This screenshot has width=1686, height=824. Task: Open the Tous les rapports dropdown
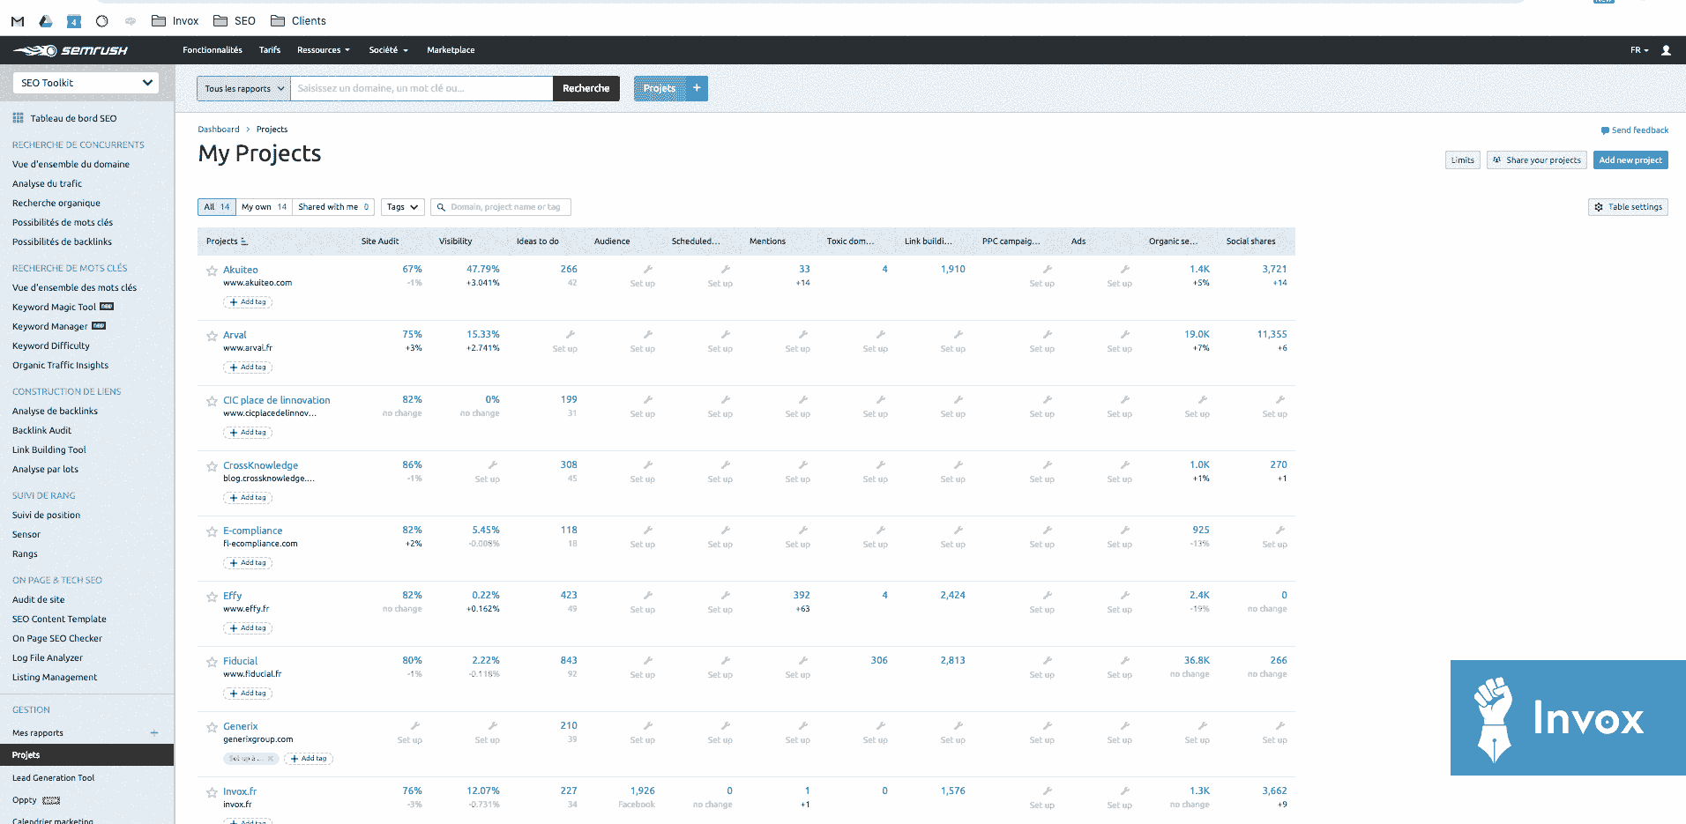(244, 88)
